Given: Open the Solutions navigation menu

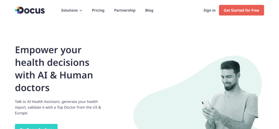Looking at the screenshot, I should click(69, 10).
